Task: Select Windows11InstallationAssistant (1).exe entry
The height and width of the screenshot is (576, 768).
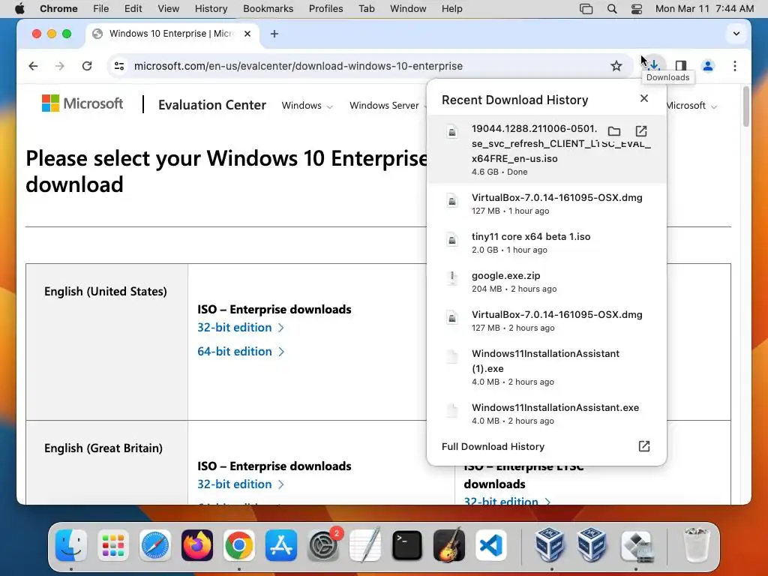Action: point(546,367)
